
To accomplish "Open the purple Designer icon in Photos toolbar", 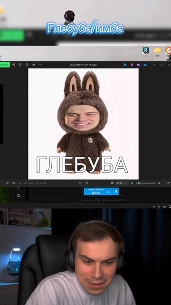I will click(x=138, y=65).
